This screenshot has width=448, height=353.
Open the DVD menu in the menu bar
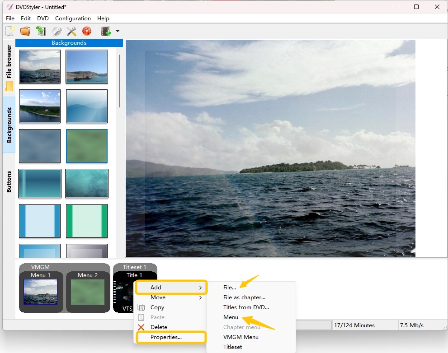coord(43,19)
